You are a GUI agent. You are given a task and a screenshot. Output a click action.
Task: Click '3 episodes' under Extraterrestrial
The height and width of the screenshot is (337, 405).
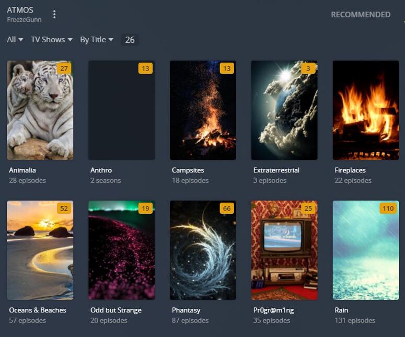click(270, 180)
